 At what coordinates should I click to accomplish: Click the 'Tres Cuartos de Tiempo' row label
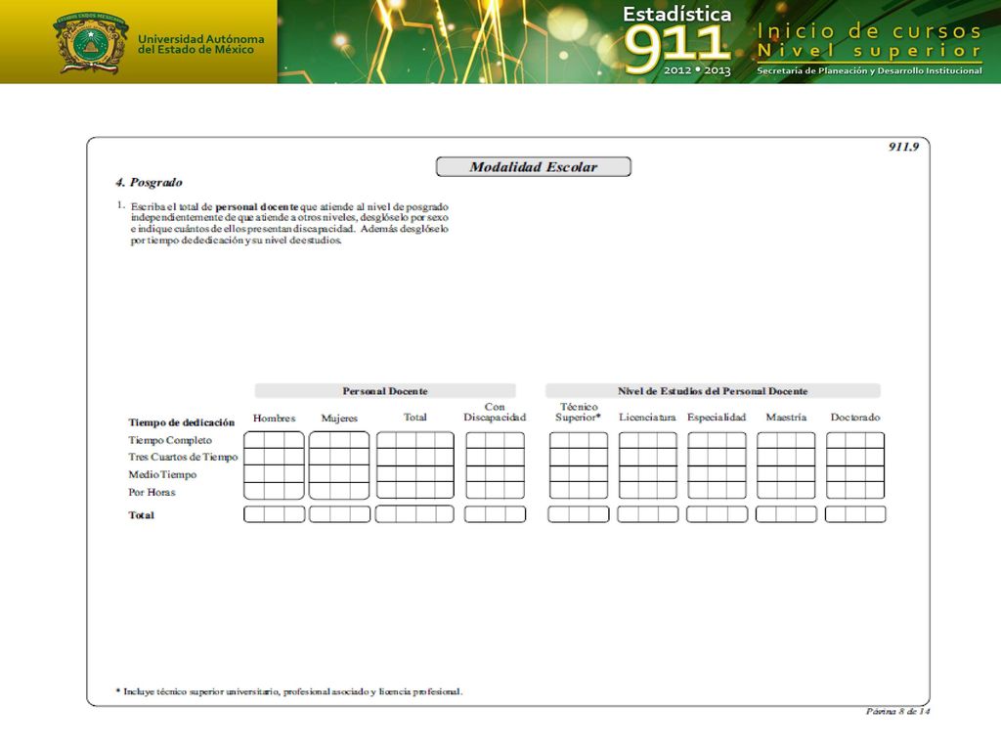183,457
